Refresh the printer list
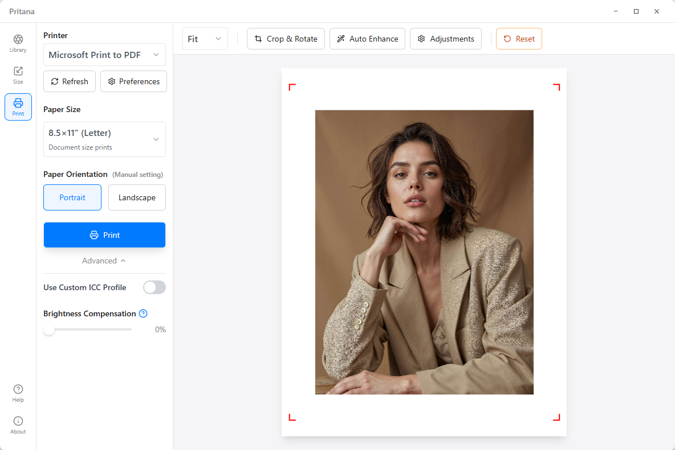Viewport: 675px width, 450px height. [x=69, y=81]
